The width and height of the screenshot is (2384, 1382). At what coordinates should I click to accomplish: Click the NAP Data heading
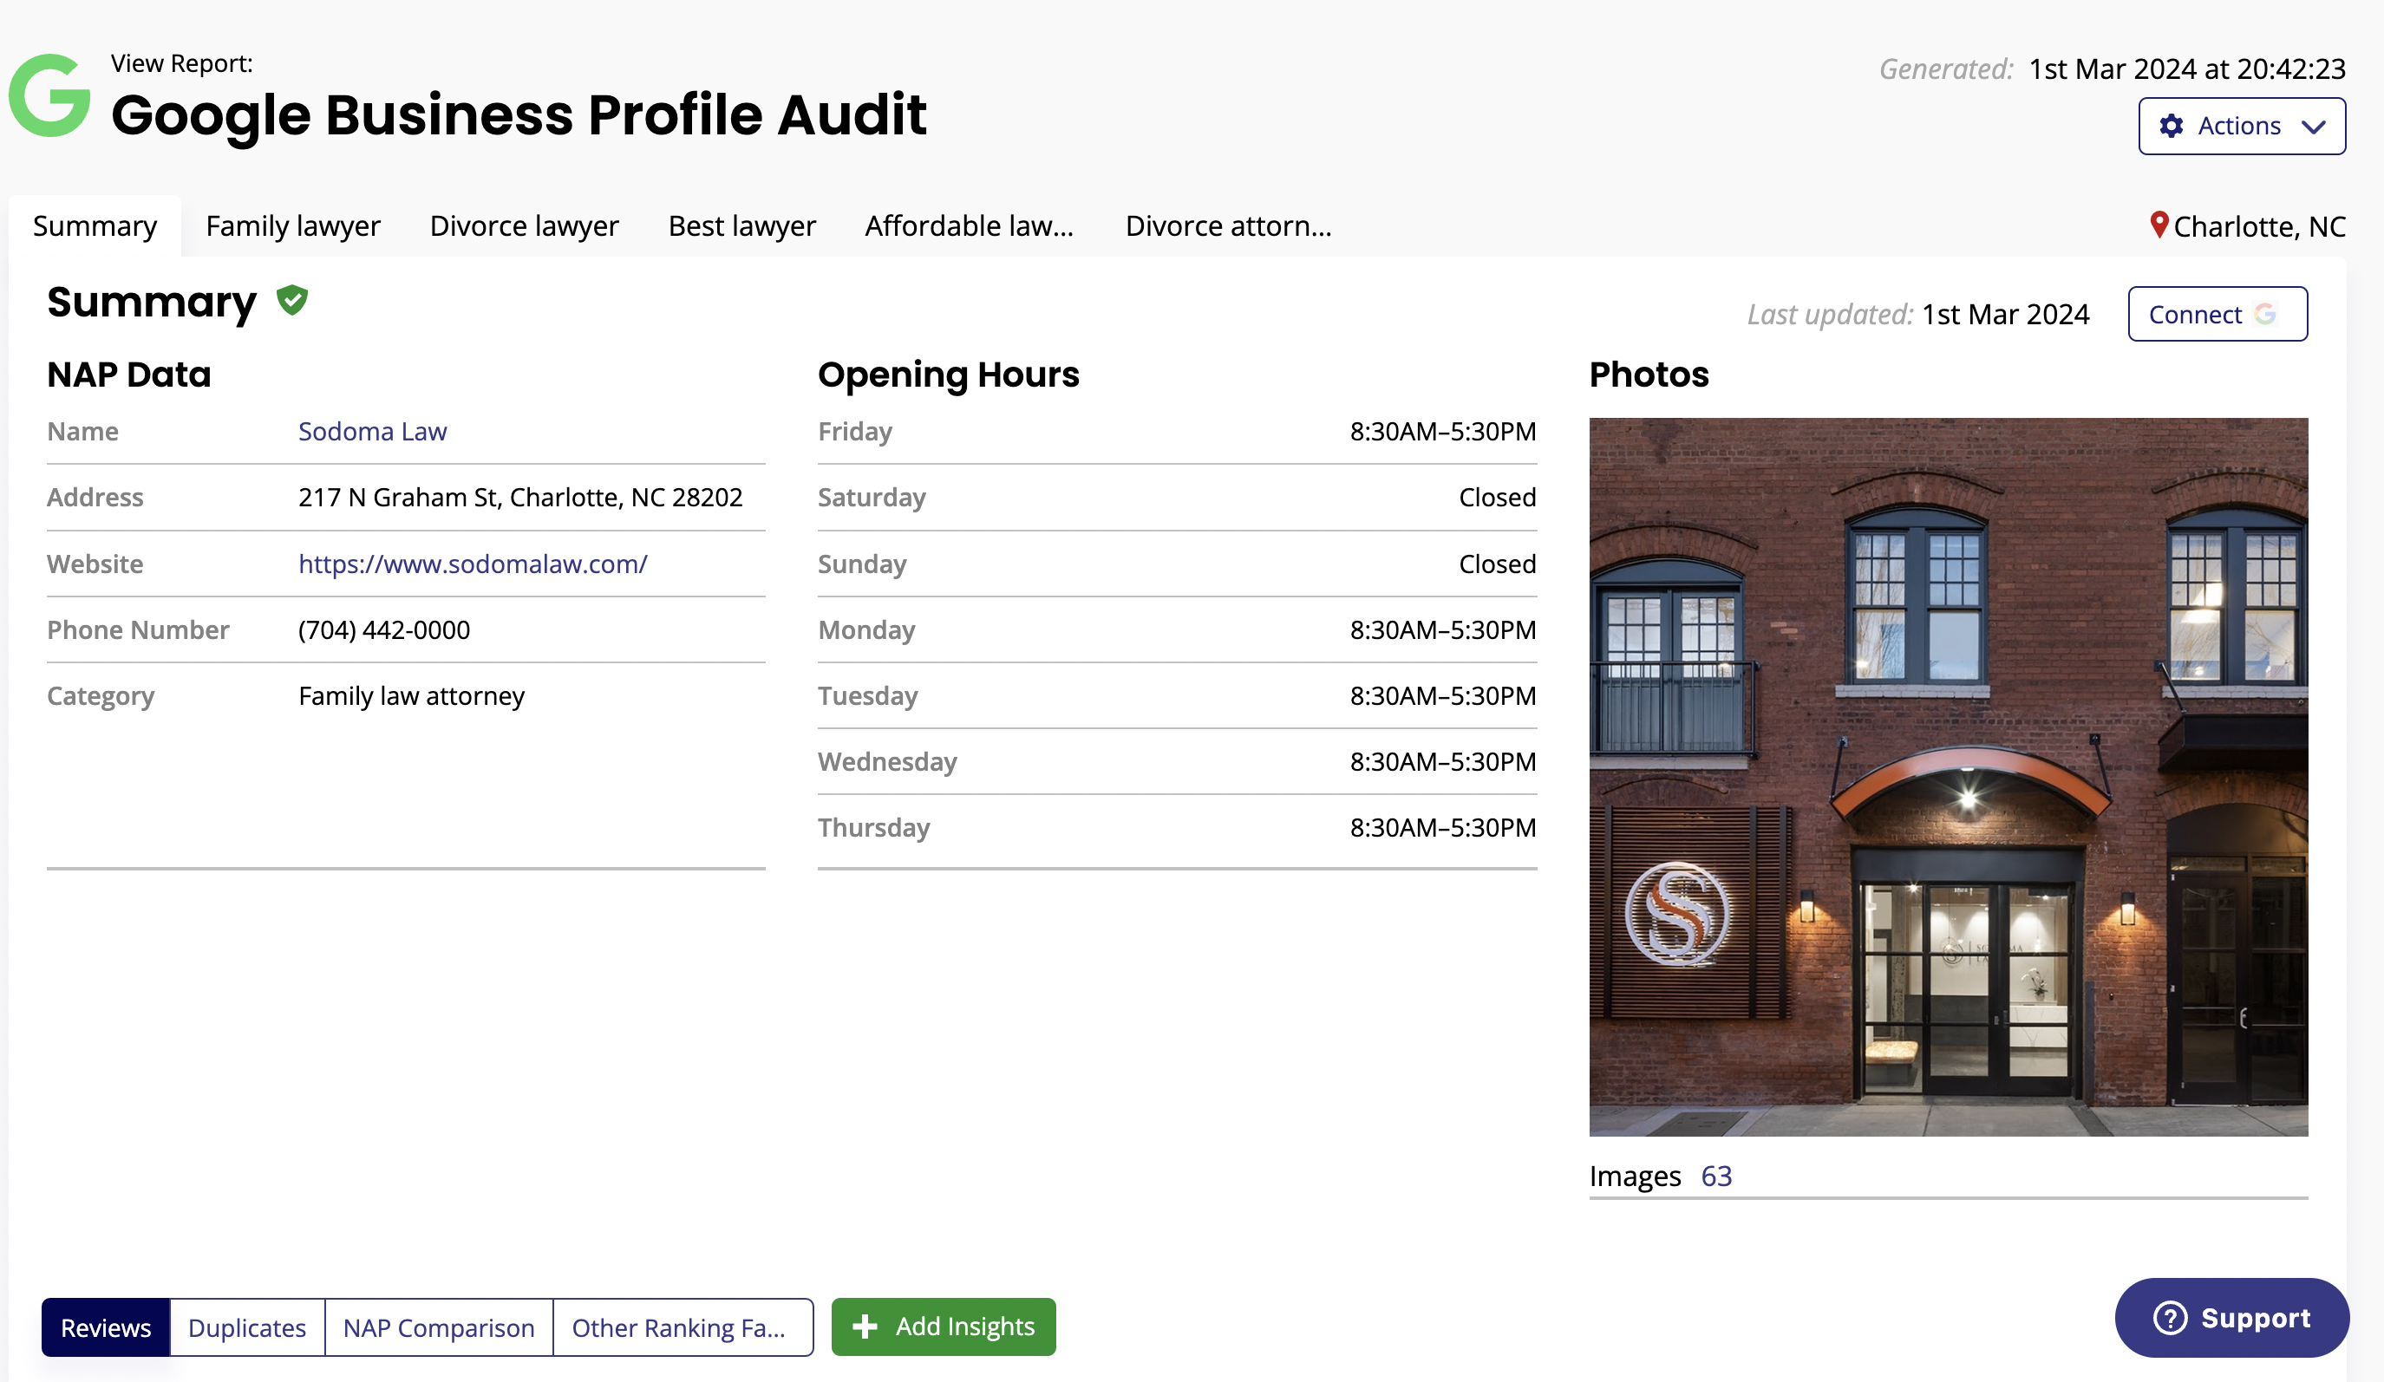click(x=128, y=375)
